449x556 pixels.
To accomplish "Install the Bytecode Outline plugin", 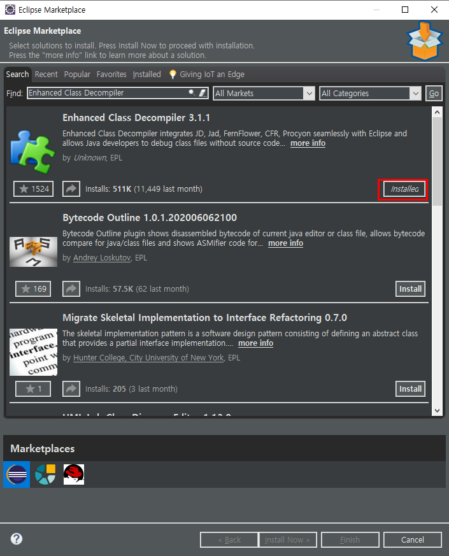I will 410,289.
